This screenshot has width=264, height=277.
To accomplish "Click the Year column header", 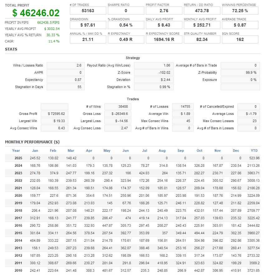I will pyautogui.click(x=16, y=151).
